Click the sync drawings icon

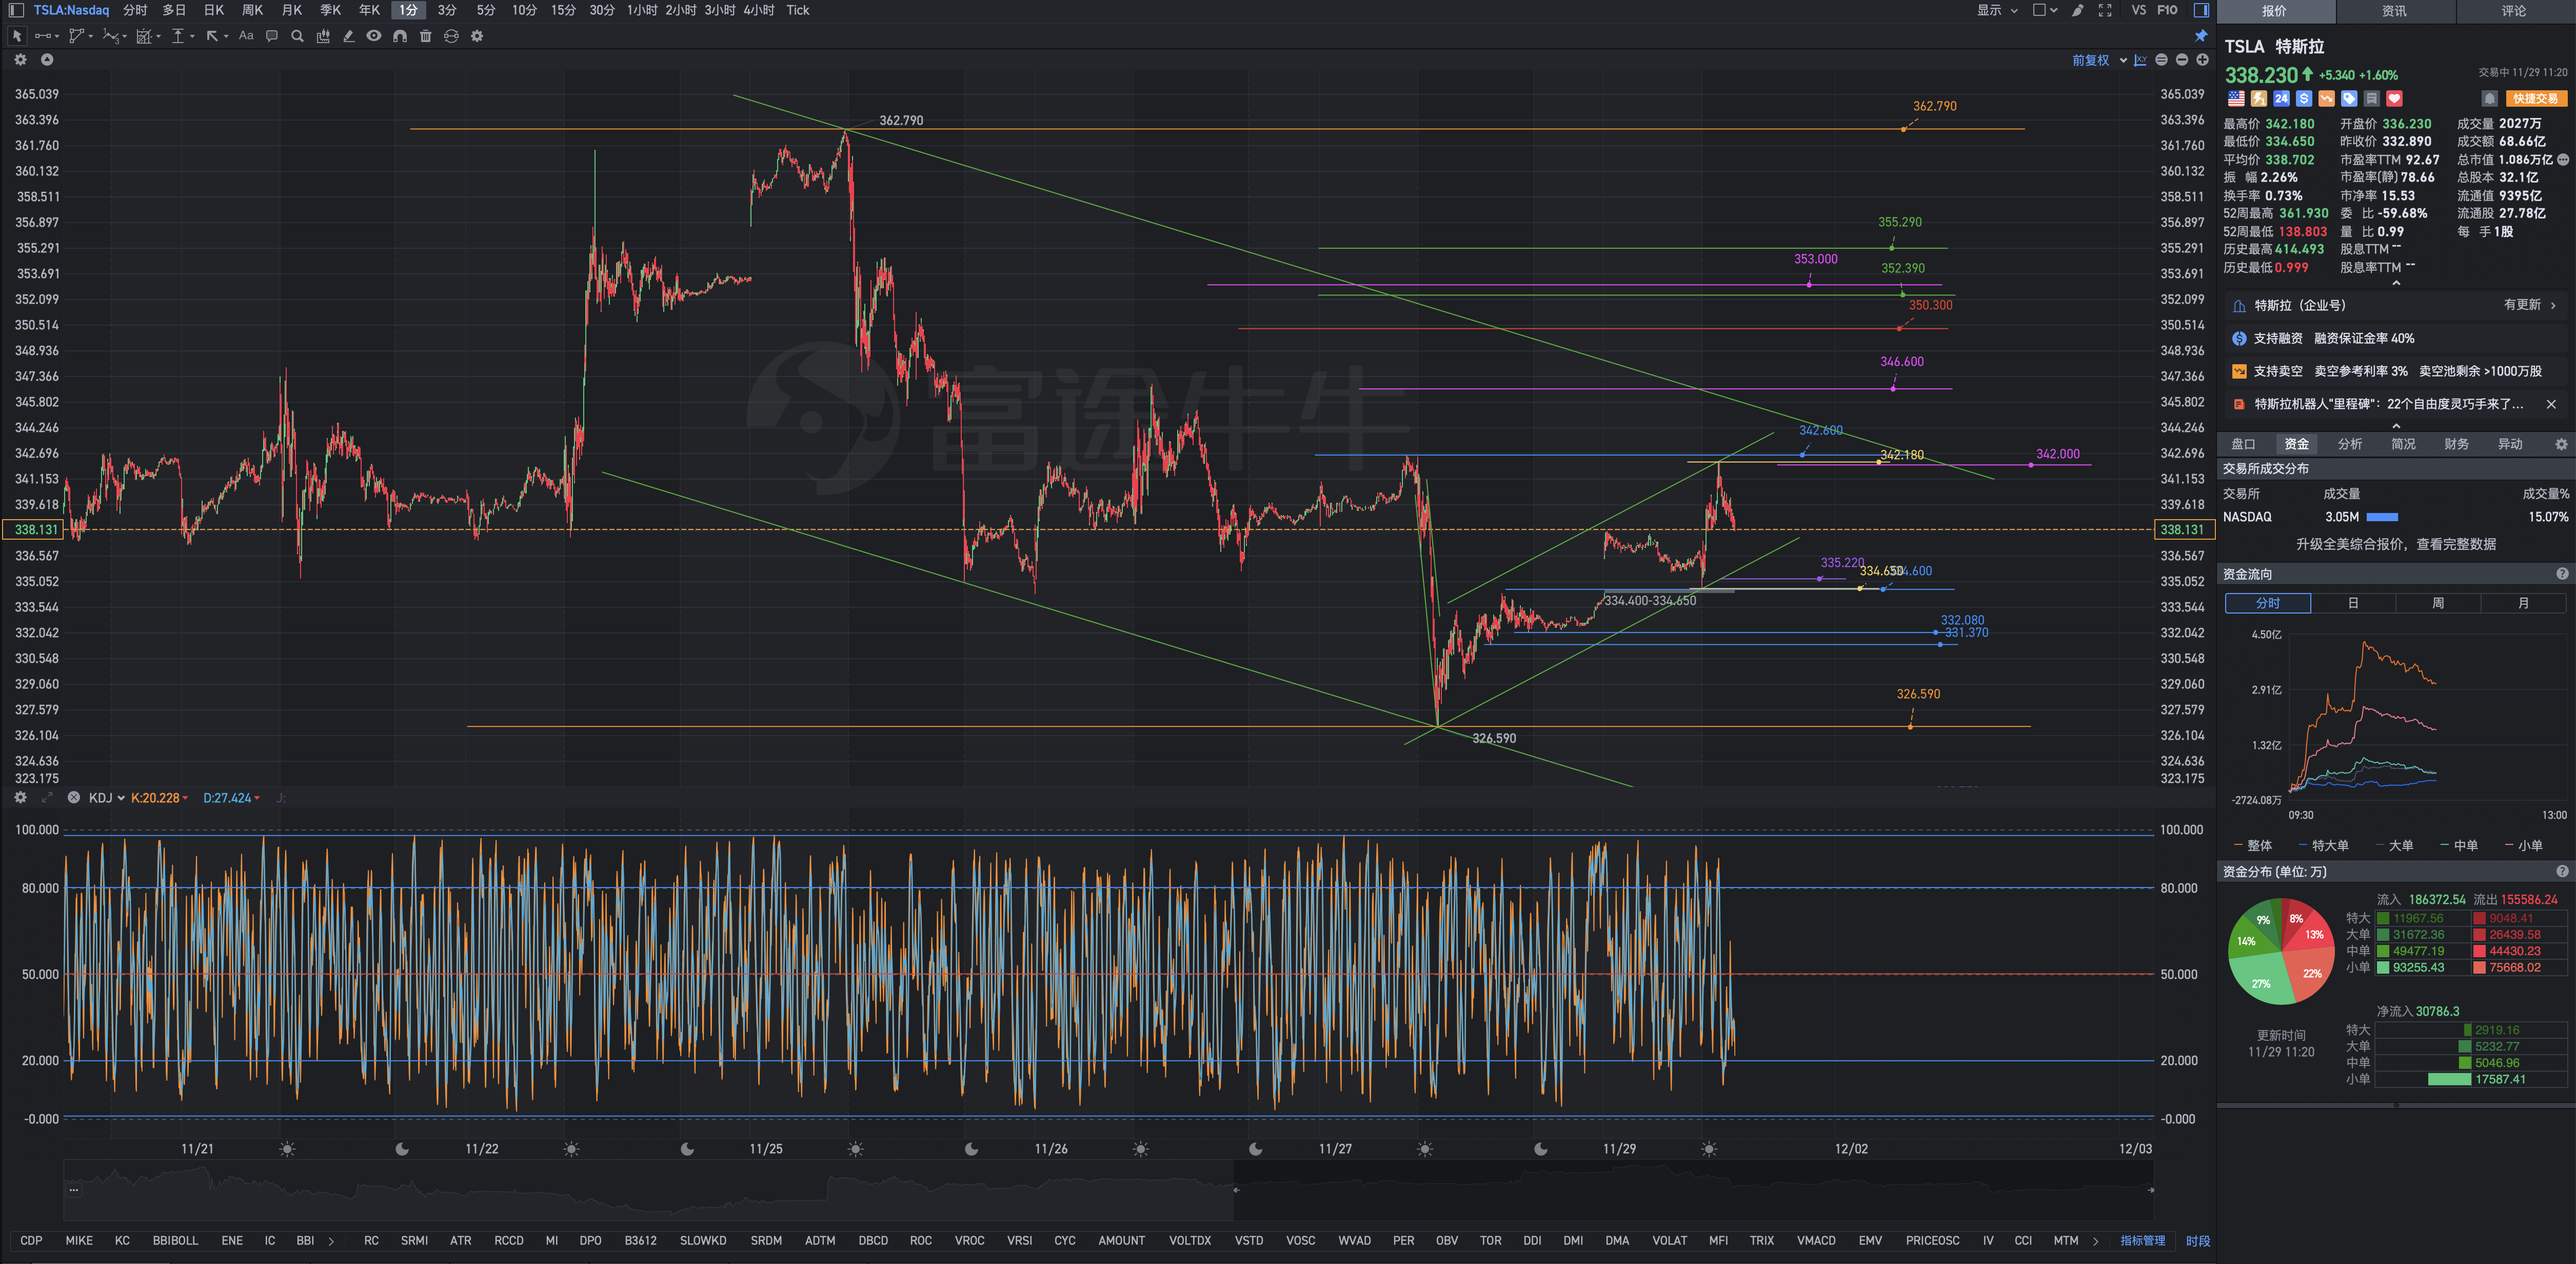[451, 36]
